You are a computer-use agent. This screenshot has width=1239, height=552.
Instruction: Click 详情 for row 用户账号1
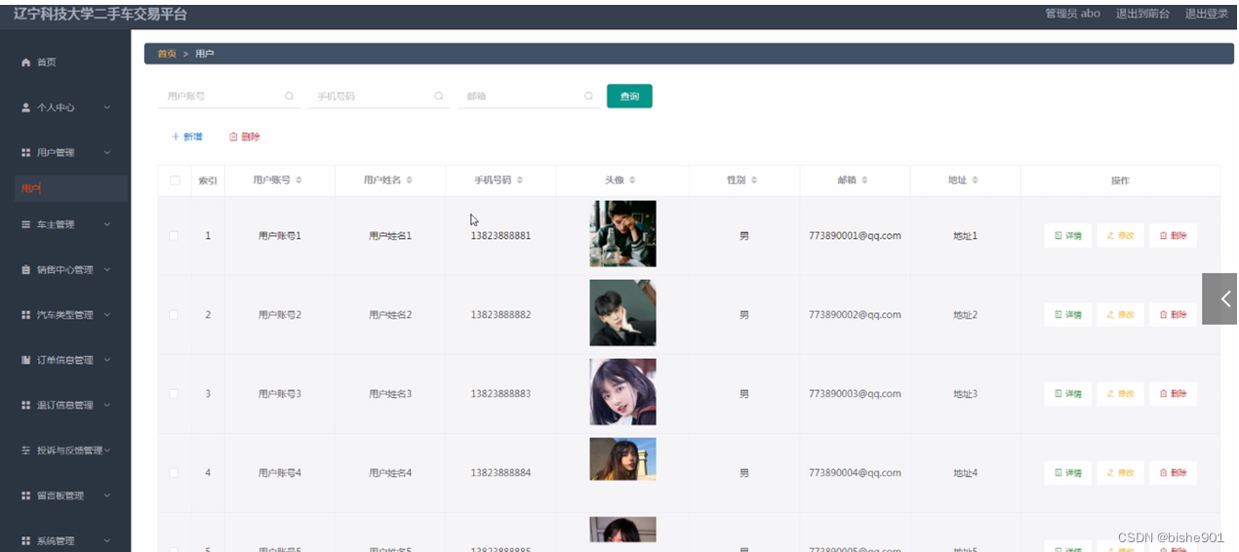point(1068,235)
